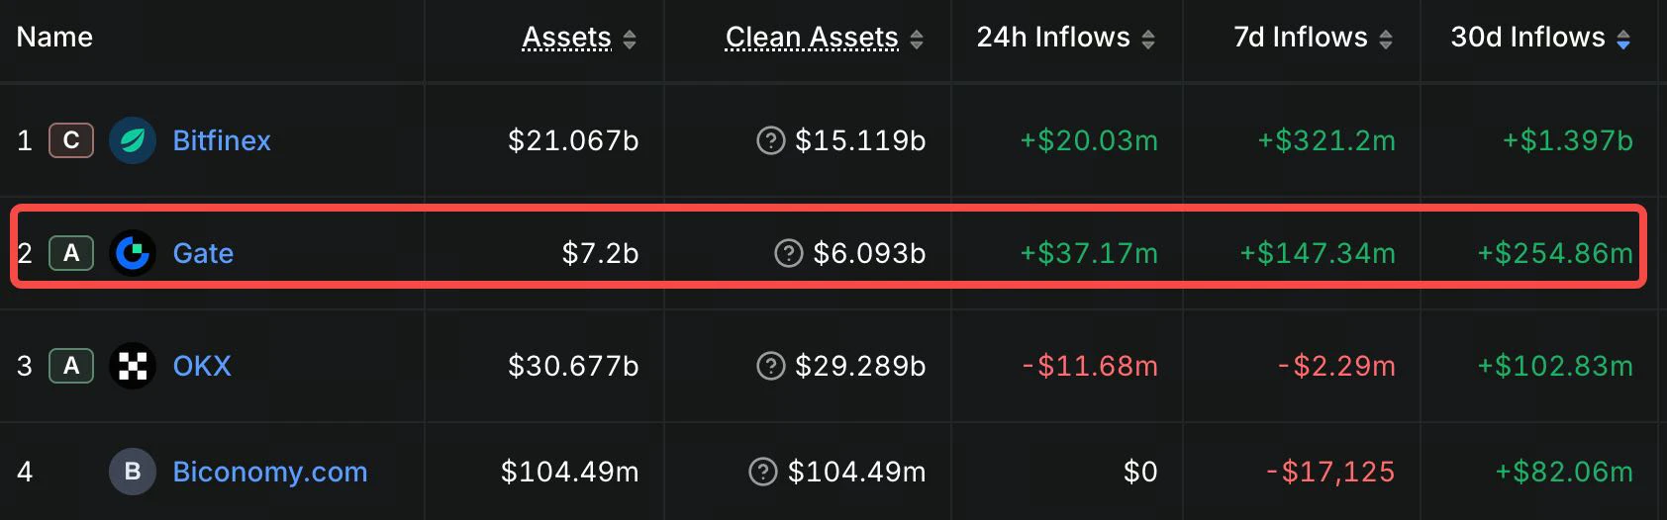Click the help icon beside $6.093b
Screen dimensions: 1667x520
pyautogui.click(x=788, y=253)
